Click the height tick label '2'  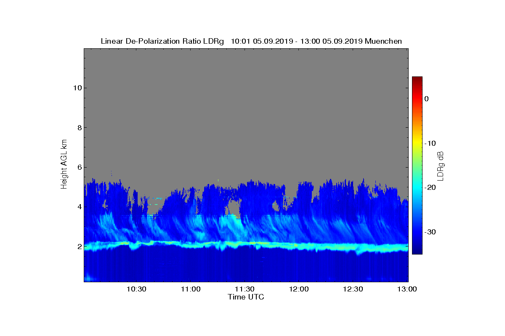pyautogui.click(x=79, y=246)
